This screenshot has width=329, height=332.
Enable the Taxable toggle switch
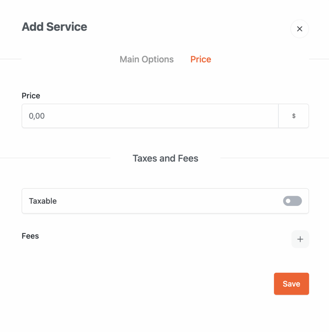[x=292, y=201]
